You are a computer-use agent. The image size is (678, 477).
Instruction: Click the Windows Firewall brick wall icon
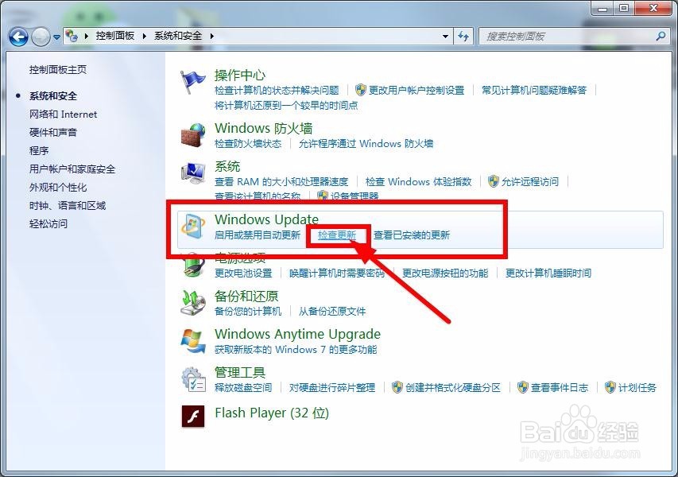(192, 135)
